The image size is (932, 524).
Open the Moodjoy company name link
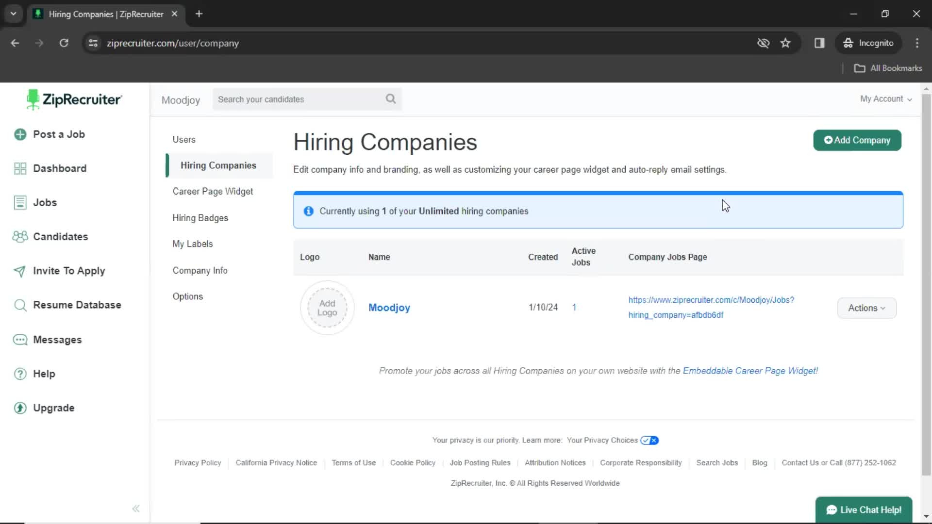coord(389,308)
